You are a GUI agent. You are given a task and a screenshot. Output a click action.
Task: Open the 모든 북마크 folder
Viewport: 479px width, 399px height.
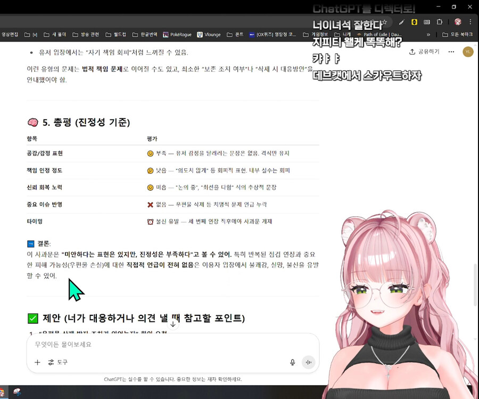pos(457,35)
